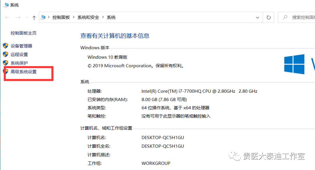This screenshot has width=315, height=170.
Task: Click the 计算机名、域和工作组设置 section heading
Action: 106,128
